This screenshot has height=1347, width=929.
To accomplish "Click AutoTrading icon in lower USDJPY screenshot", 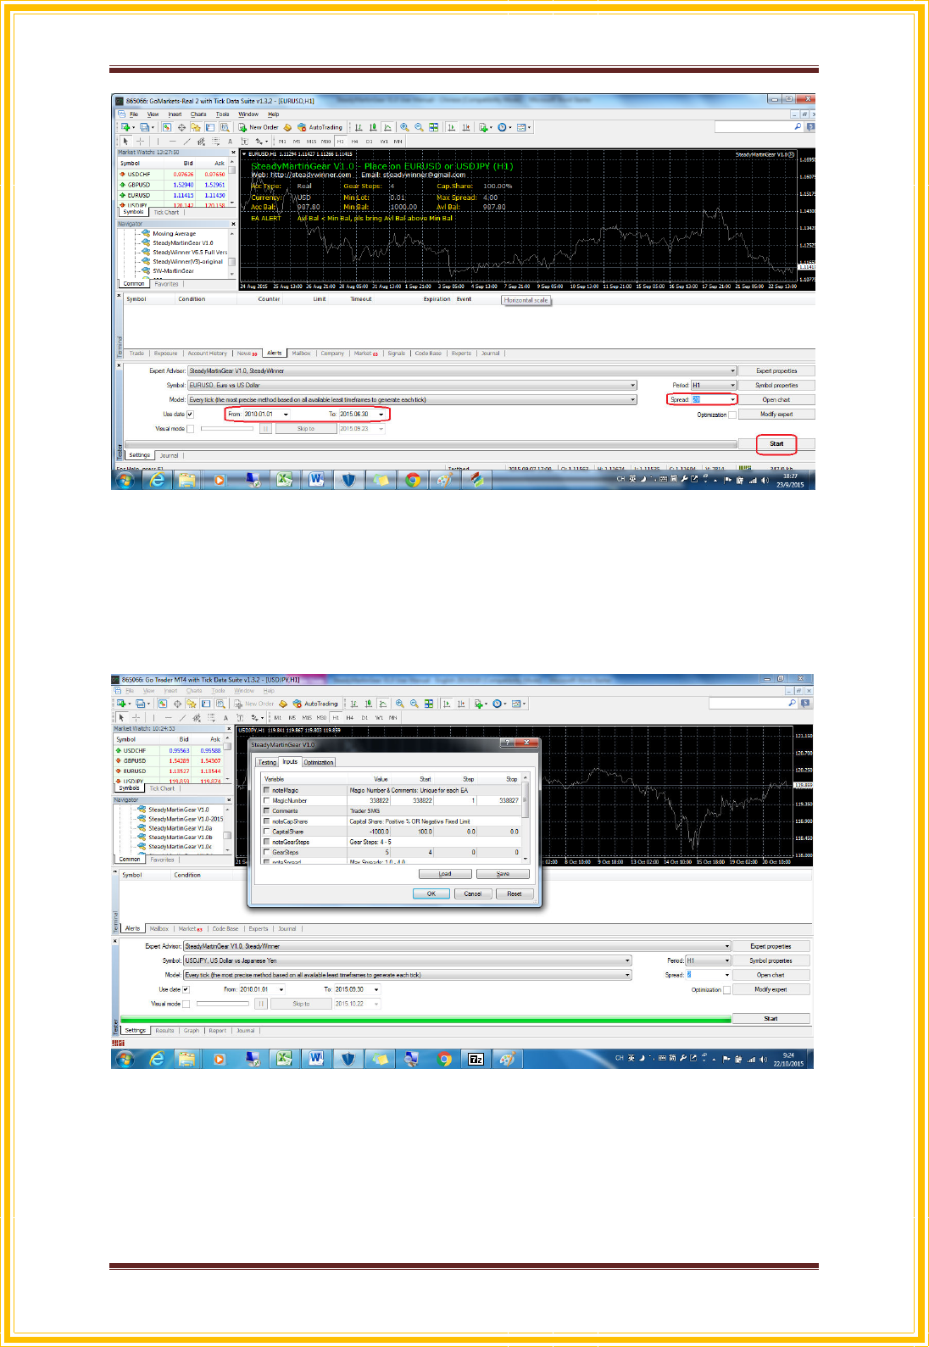I will [298, 704].
